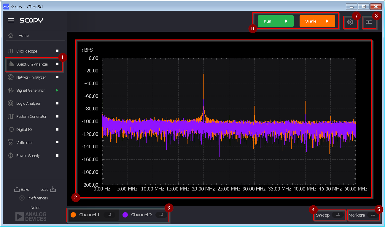Image resolution: width=385 pixels, height=227 pixels.
Task: Open Preferences link
Action: (x=38, y=198)
